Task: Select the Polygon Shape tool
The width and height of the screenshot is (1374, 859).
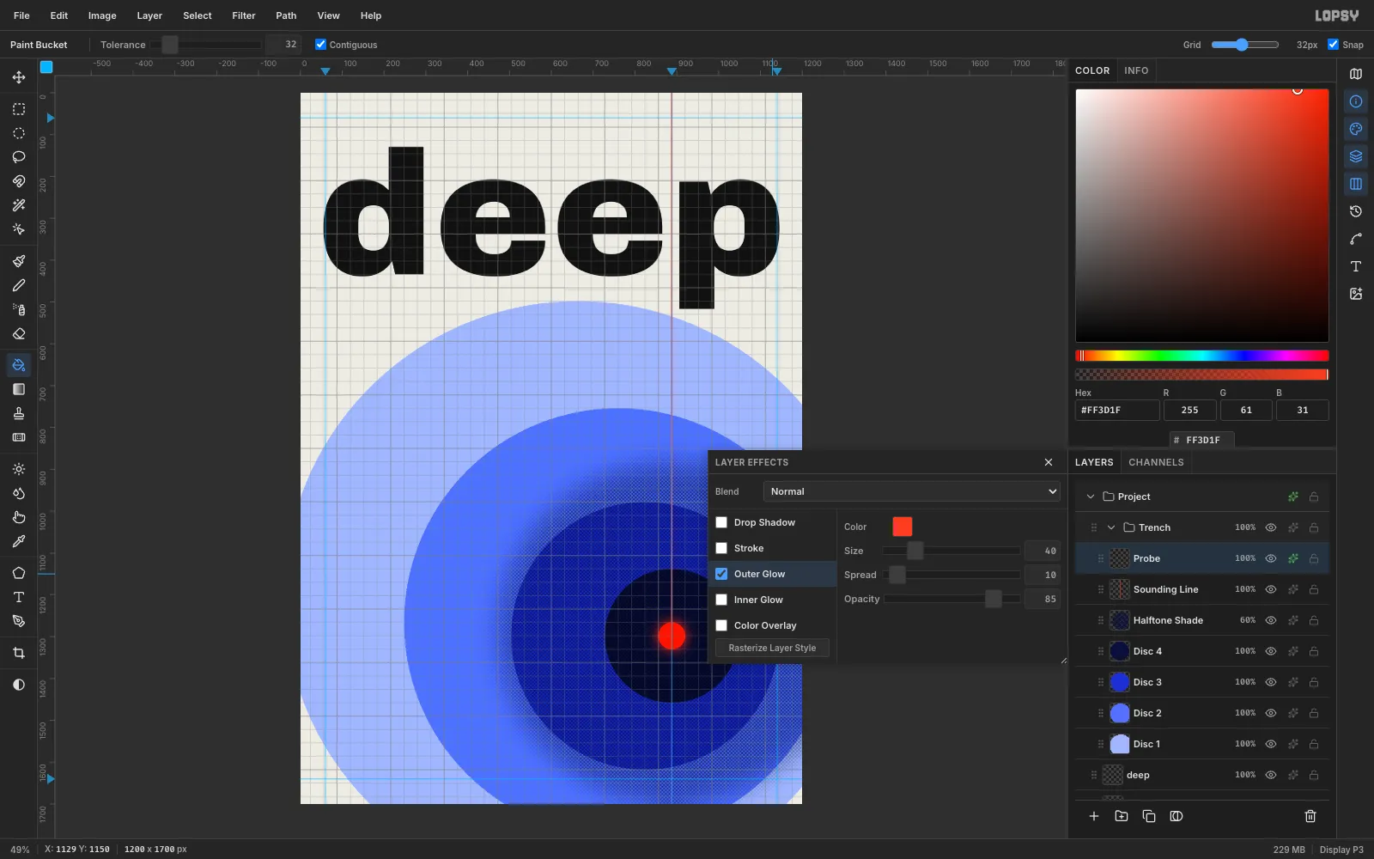Action: (19, 573)
